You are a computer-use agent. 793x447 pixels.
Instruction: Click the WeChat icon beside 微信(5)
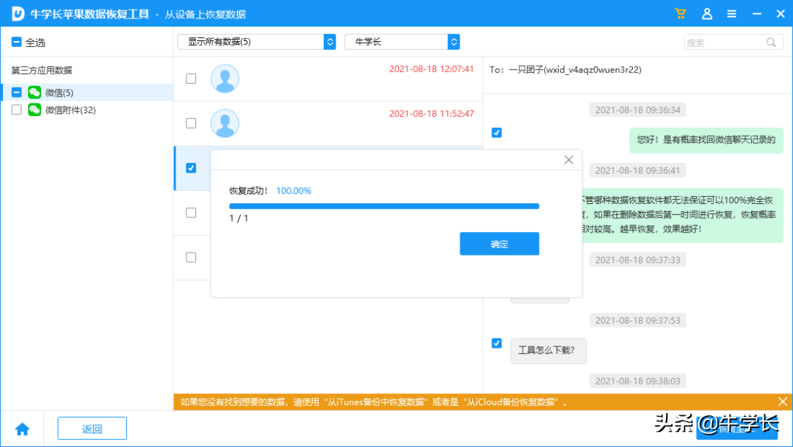pyautogui.click(x=35, y=94)
